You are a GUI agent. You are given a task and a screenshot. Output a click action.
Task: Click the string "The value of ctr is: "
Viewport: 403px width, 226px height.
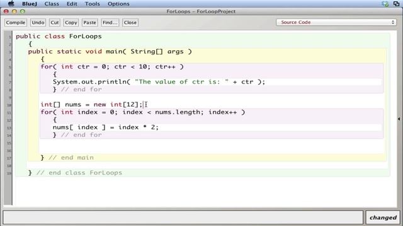pos(181,82)
